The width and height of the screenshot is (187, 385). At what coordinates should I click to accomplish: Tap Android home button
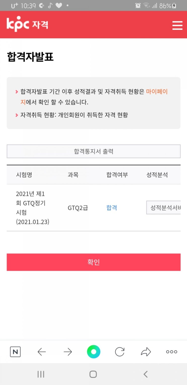[93, 374]
